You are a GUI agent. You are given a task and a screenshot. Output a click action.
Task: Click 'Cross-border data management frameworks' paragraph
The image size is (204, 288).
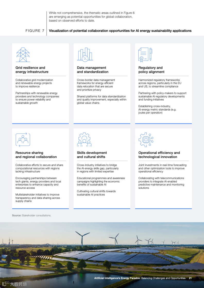pos(96,85)
